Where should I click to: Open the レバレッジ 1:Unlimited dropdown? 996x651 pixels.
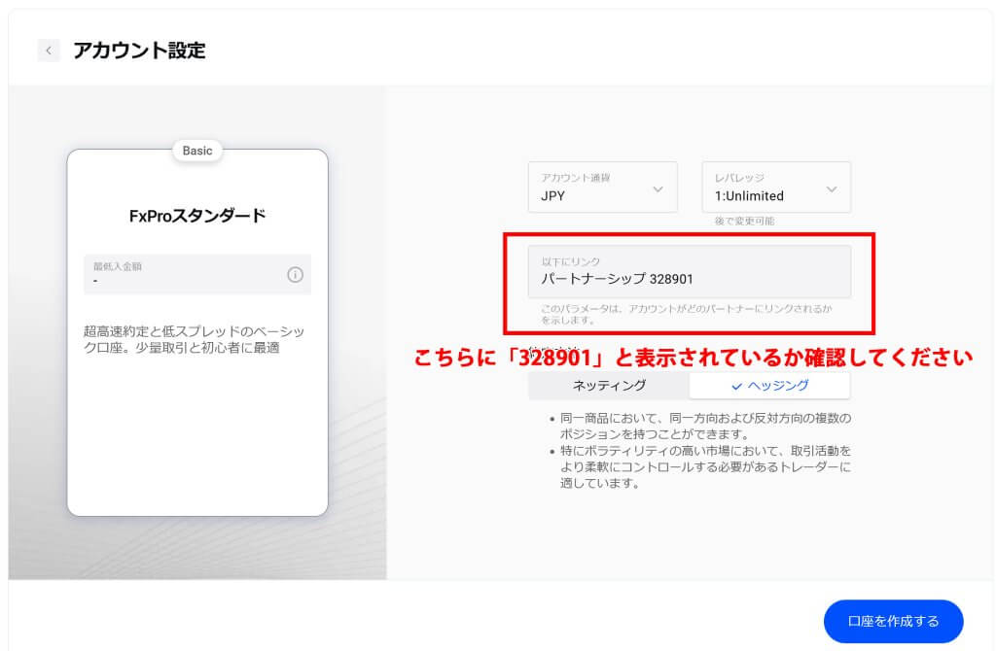coord(776,188)
